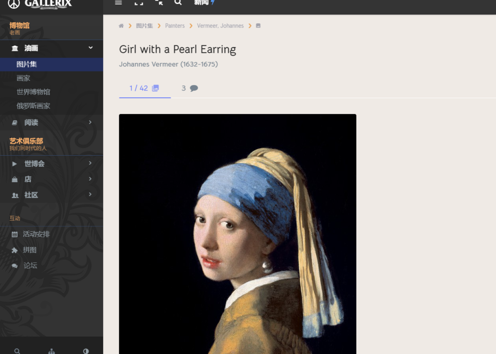This screenshot has height=354, width=496.
Task: Select the 1 / 42 images tab
Action: pos(144,88)
